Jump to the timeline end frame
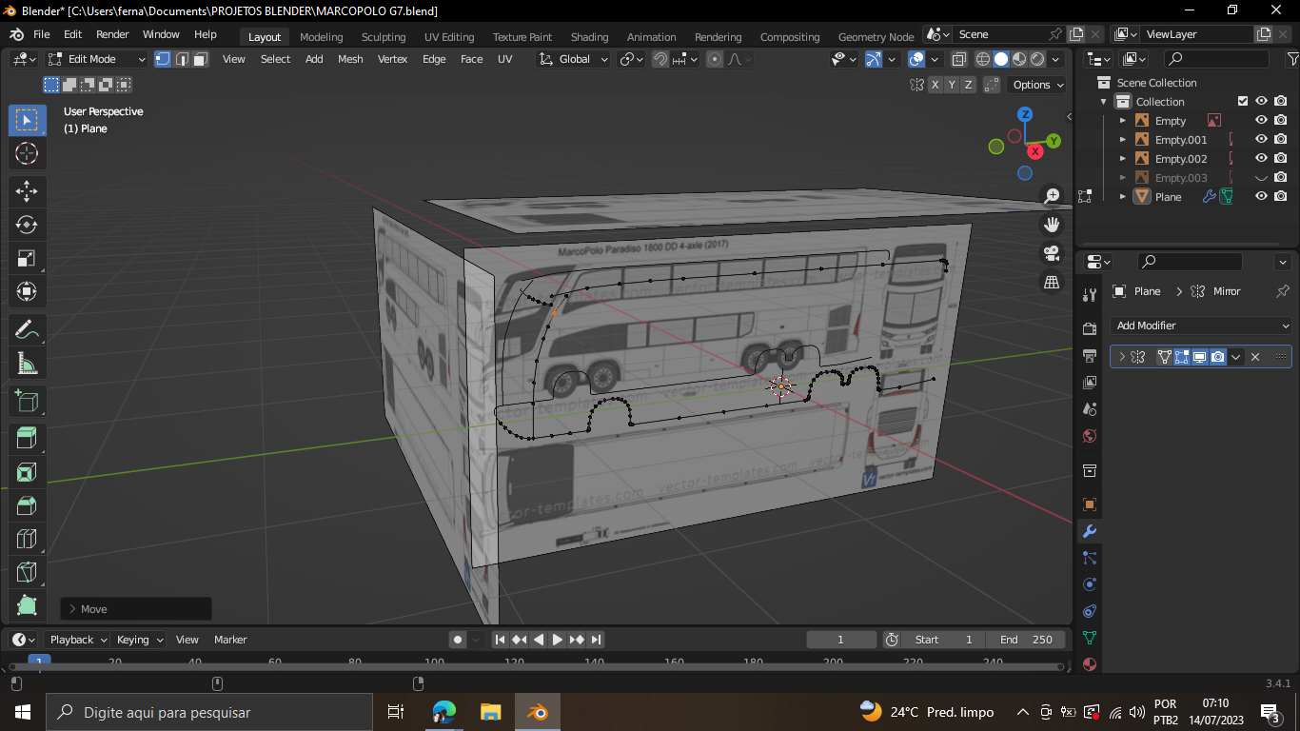This screenshot has height=731, width=1300. 596,640
